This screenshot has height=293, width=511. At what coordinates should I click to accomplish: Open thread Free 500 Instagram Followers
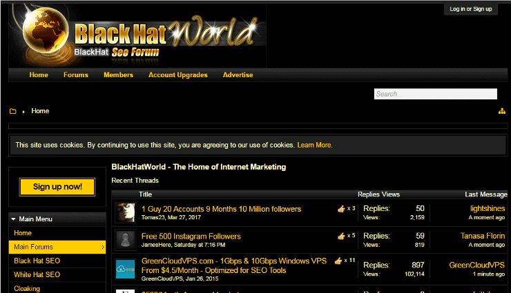tap(191, 236)
